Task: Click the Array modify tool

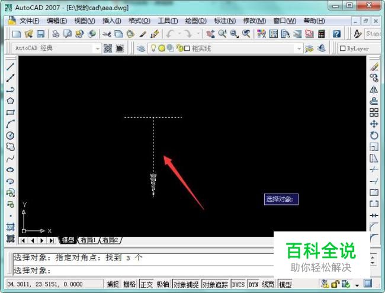Action: pos(374,112)
